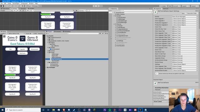Select the Rect tool in Unity toolbar
Screen dimensions: 200x112
(16, 6)
